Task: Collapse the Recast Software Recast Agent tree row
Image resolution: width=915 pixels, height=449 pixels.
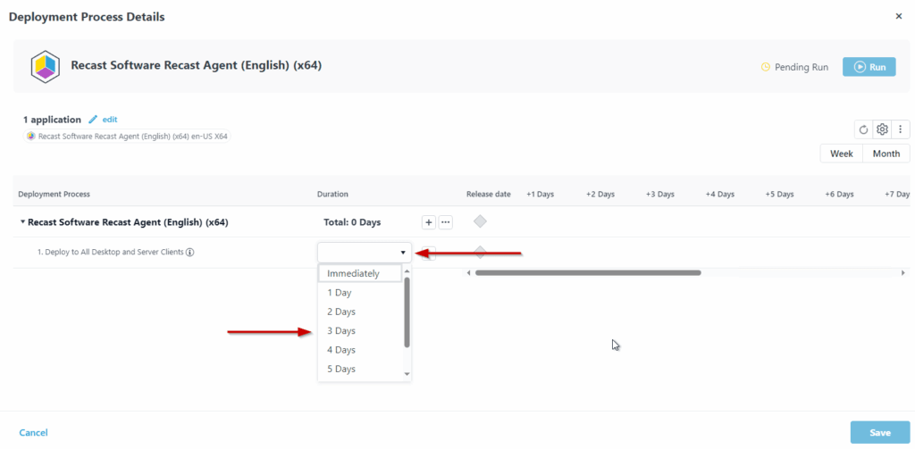Action: coord(22,222)
